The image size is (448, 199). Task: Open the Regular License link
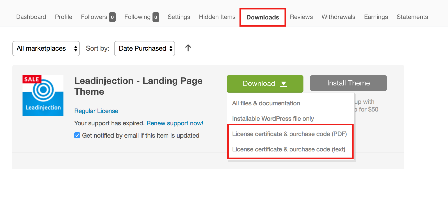pos(96,111)
